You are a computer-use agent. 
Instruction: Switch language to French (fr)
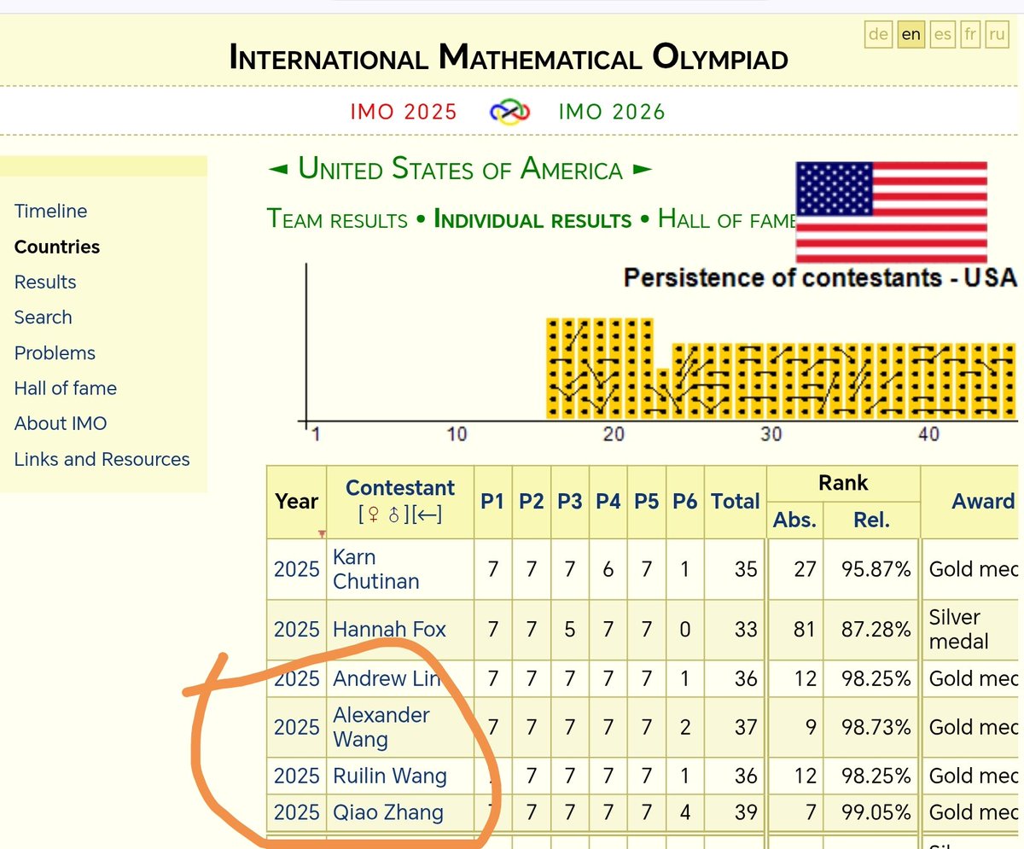click(970, 34)
